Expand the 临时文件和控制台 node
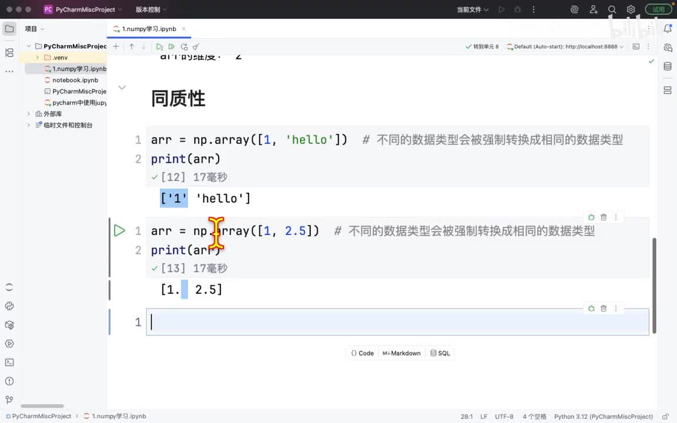Image resolution: width=677 pixels, height=423 pixels. pyautogui.click(x=28, y=125)
